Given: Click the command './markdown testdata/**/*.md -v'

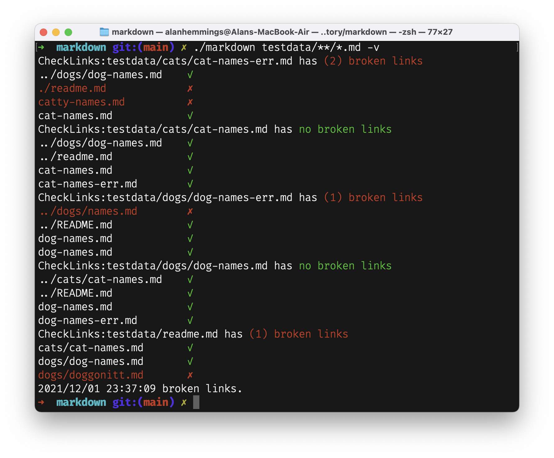Looking at the screenshot, I should click(286, 47).
